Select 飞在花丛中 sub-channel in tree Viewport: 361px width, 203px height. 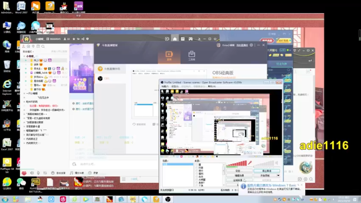43,97
